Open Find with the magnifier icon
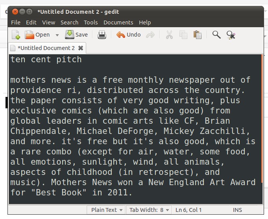268x219 pixels. click(216, 35)
